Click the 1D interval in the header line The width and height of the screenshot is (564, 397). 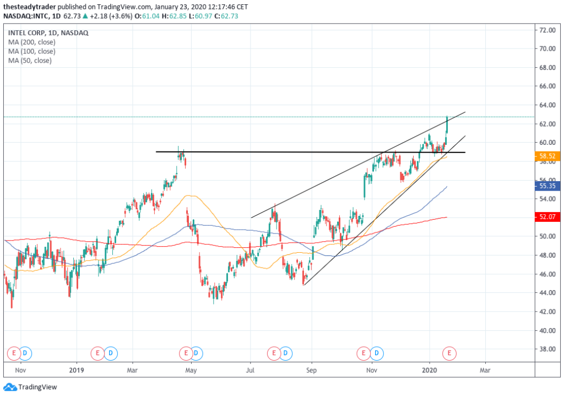[57, 16]
